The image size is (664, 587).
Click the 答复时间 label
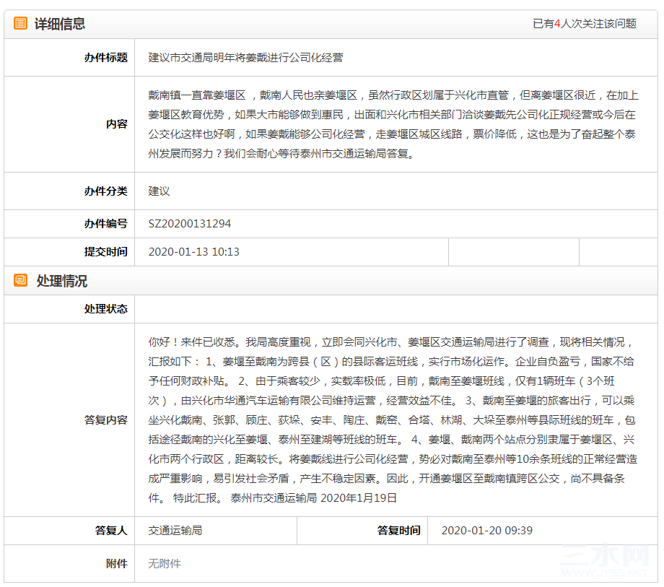[x=399, y=530]
